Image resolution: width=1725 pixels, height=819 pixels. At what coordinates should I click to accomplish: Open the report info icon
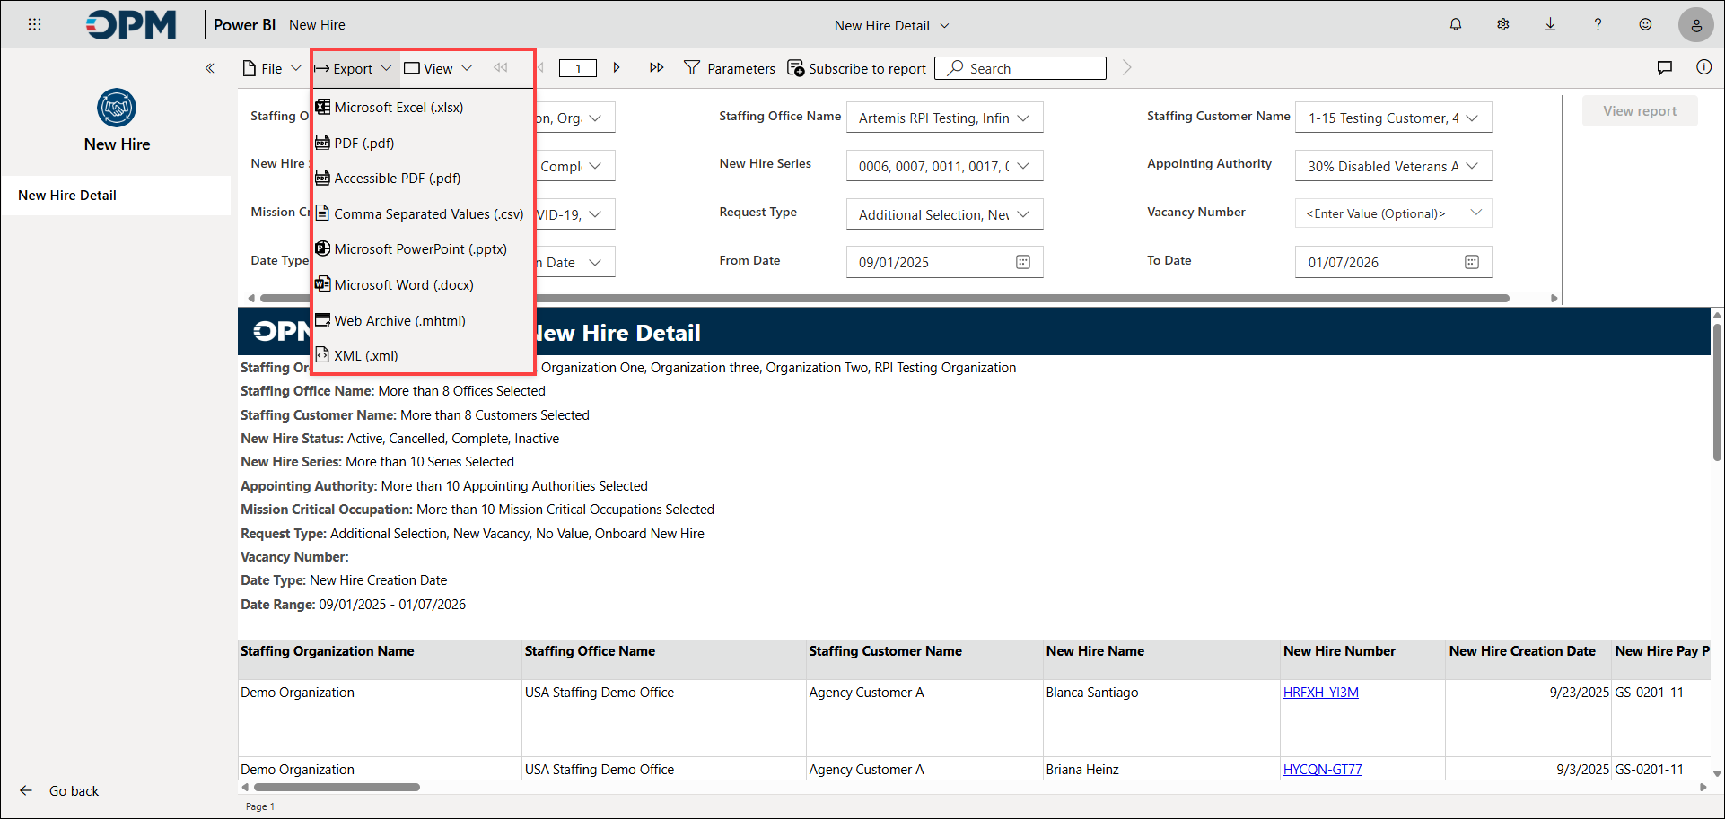pos(1704,67)
